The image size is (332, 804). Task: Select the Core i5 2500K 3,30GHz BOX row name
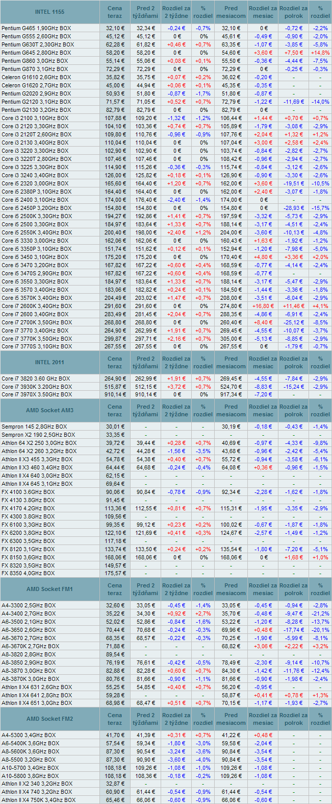37,216
